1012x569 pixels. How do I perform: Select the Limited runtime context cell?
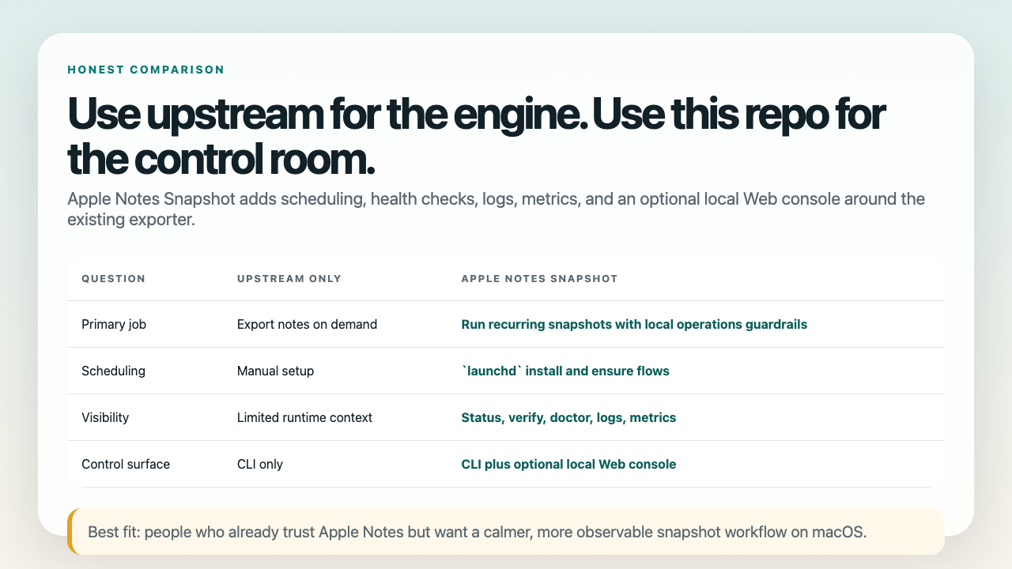click(304, 417)
